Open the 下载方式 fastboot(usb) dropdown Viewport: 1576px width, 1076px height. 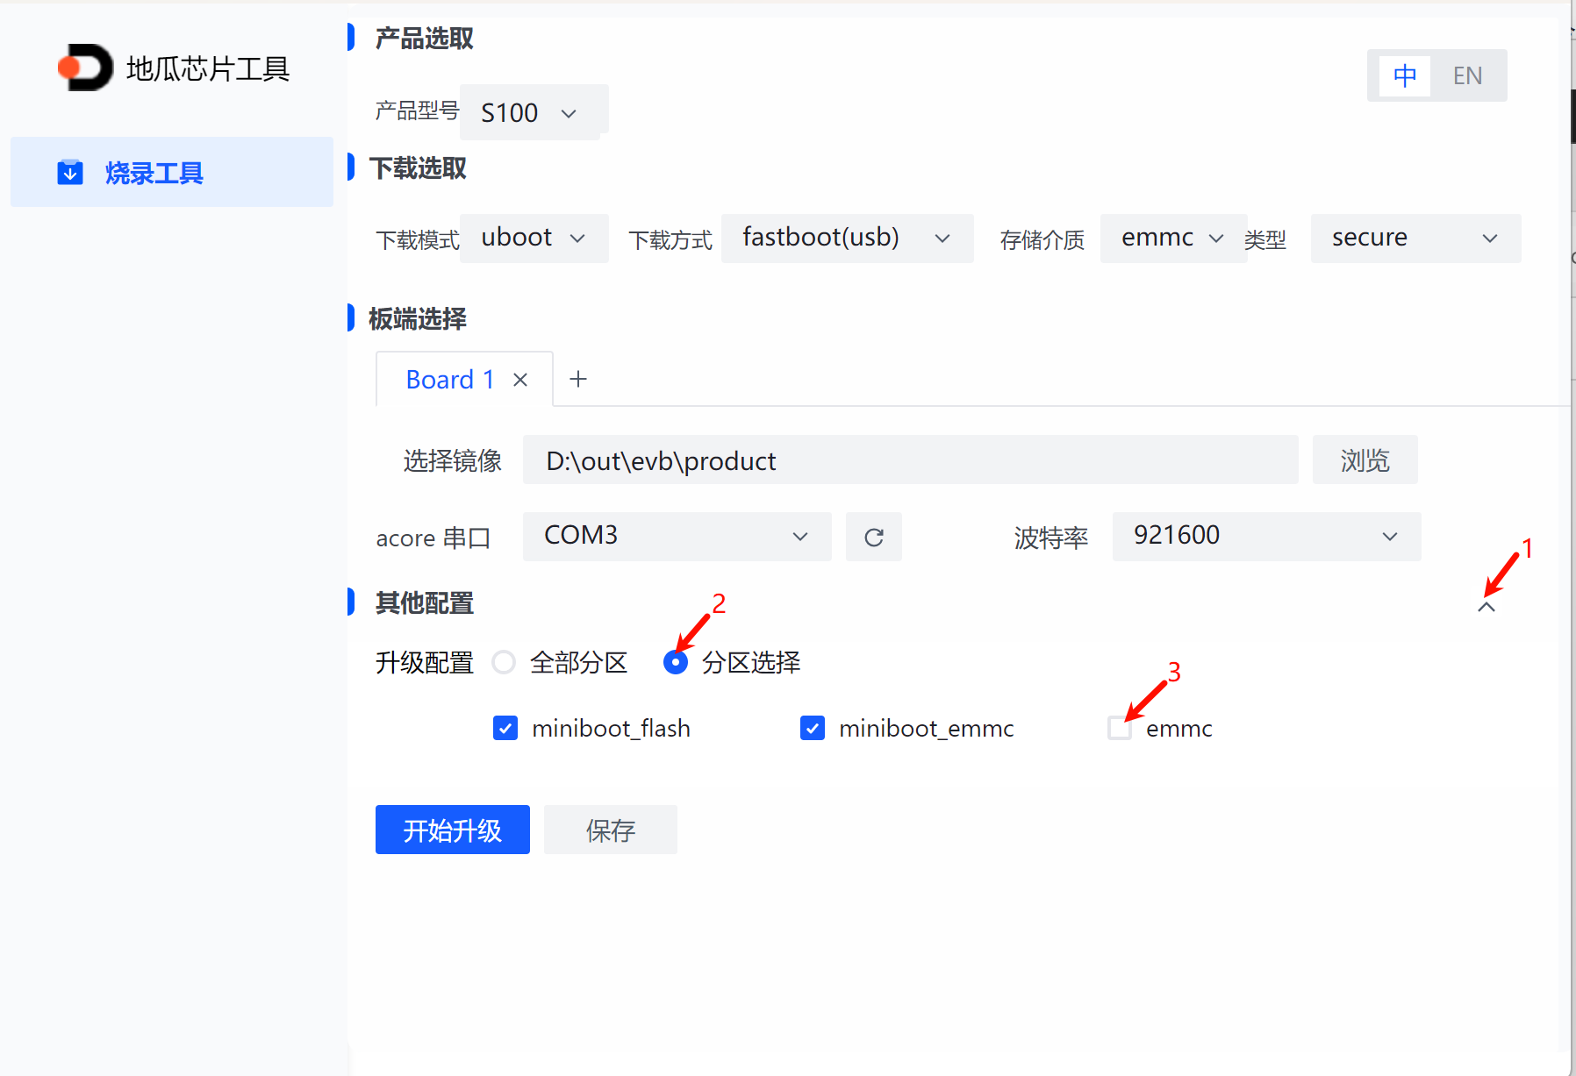[847, 239]
